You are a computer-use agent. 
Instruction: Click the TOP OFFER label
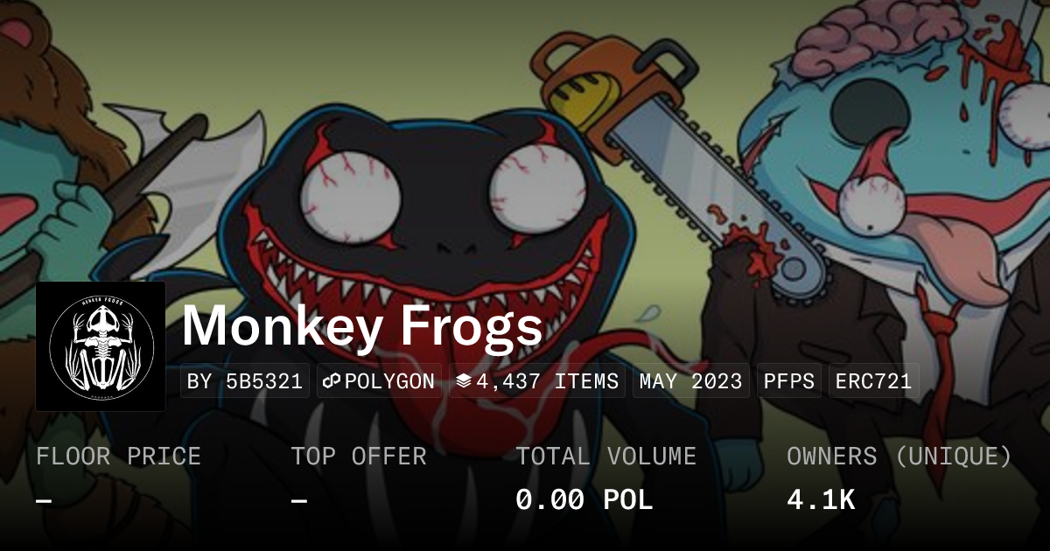click(x=359, y=457)
